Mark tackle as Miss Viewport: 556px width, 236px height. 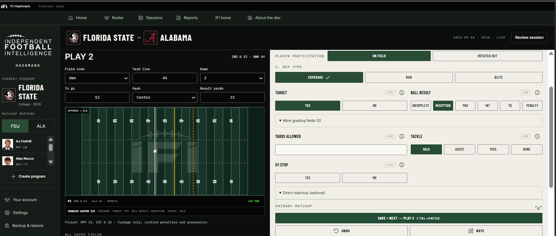[x=493, y=149]
